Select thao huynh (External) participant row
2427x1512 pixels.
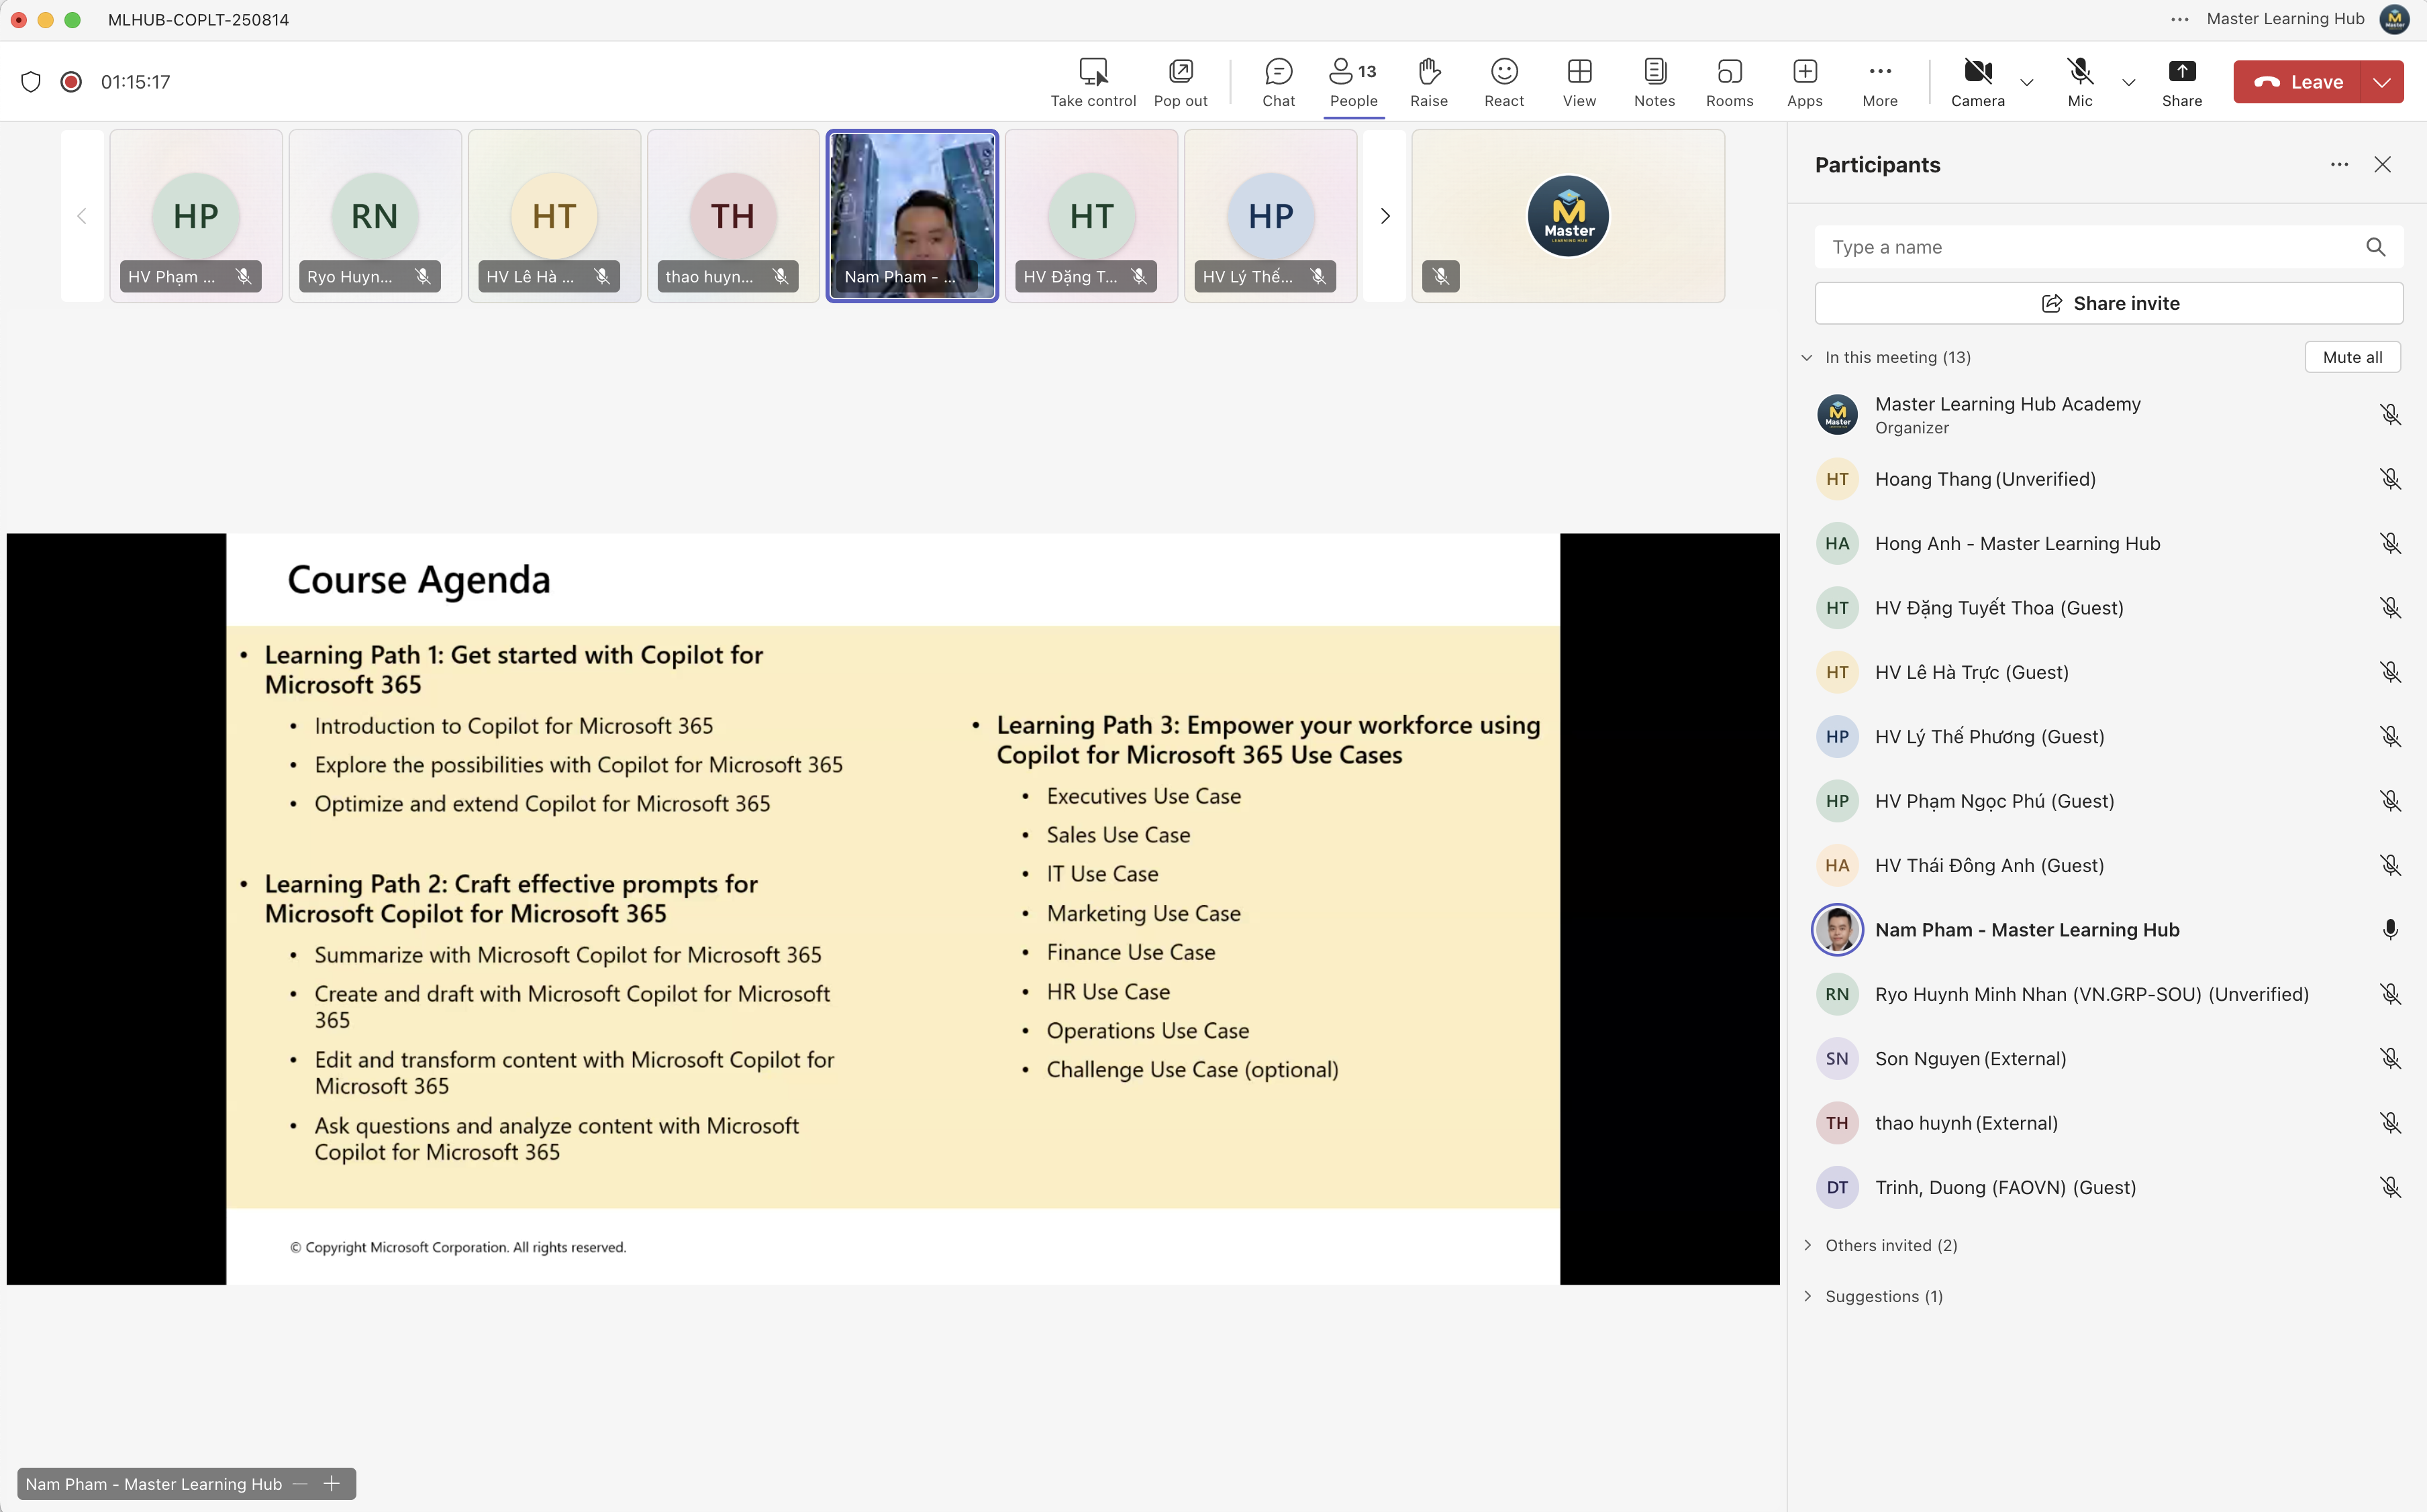2108,1123
